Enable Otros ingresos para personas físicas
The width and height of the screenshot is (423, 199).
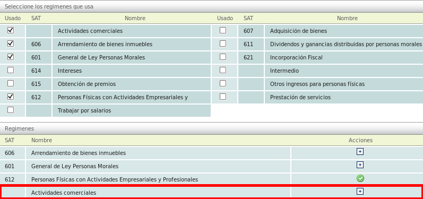pos(223,83)
